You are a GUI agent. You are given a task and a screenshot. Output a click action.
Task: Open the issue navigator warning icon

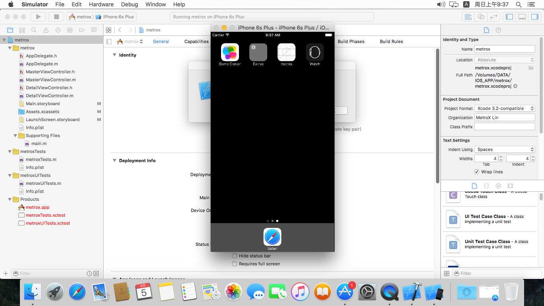click(46, 30)
